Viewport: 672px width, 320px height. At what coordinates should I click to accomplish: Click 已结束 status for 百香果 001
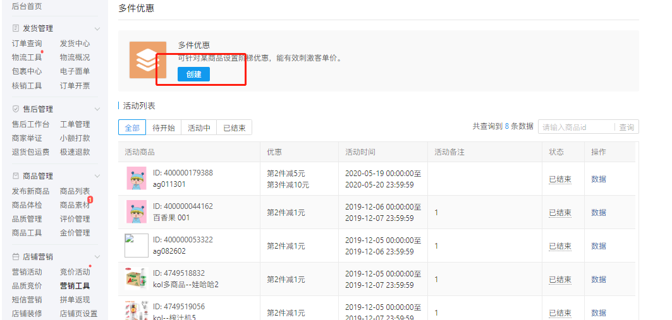[560, 213]
